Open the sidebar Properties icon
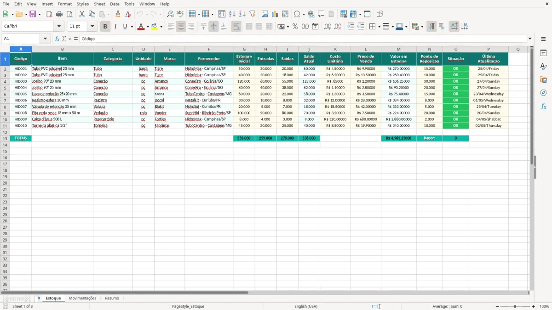The height and width of the screenshot is (310, 552). pyautogui.click(x=543, y=53)
